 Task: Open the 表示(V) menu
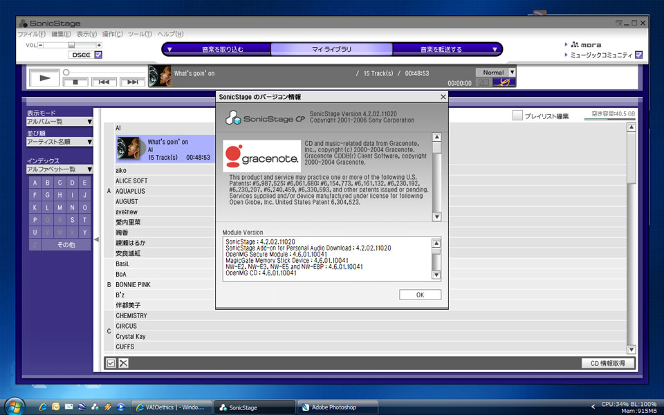(86, 34)
